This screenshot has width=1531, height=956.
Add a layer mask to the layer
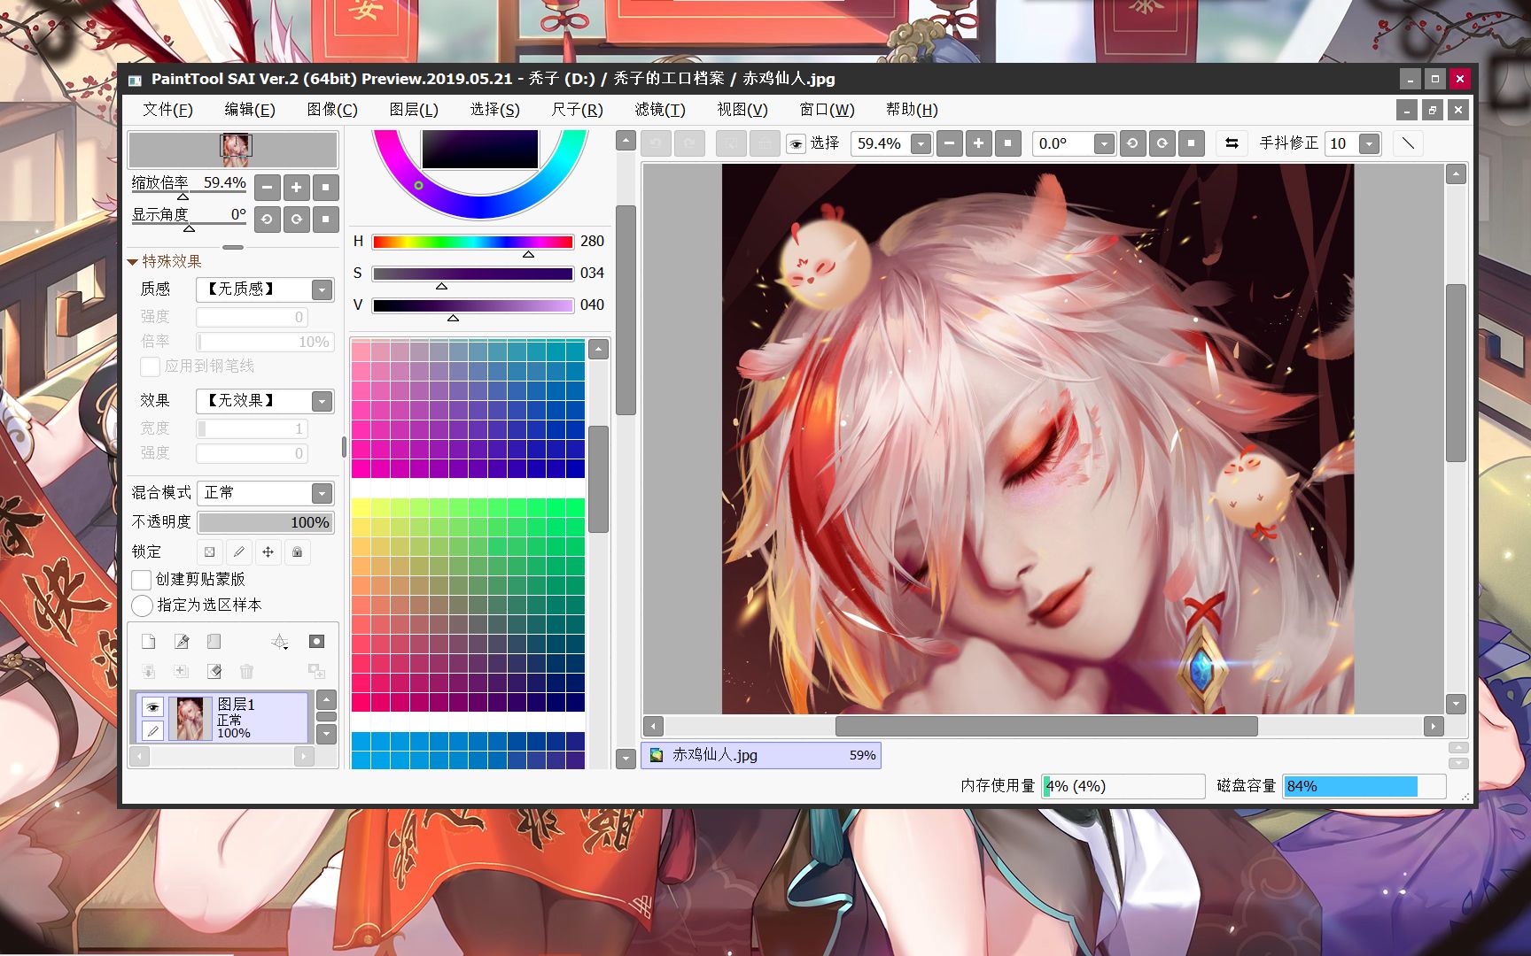click(x=316, y=642)
